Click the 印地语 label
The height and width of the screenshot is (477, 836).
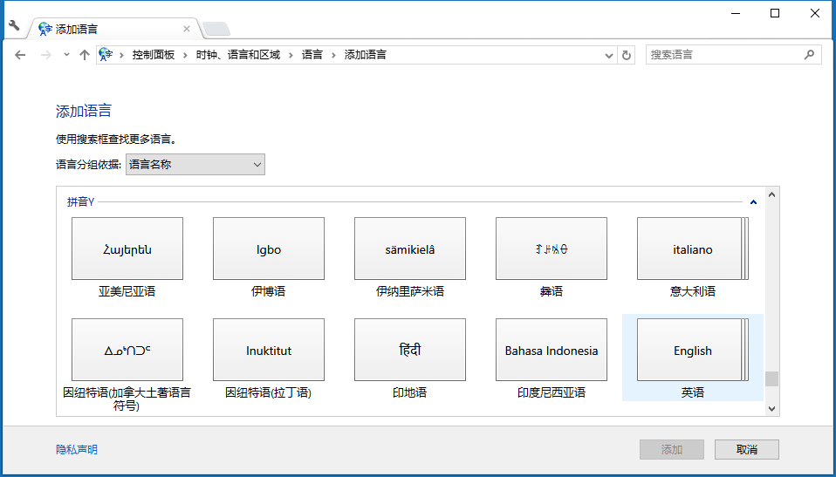(x=410, y=392)
